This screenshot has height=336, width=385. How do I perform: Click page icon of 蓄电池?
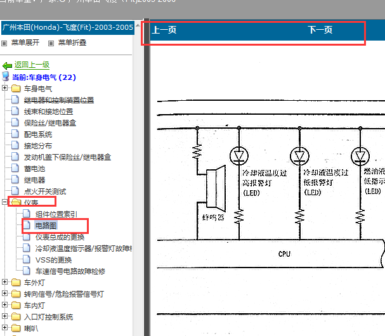[x=15, y=168]
